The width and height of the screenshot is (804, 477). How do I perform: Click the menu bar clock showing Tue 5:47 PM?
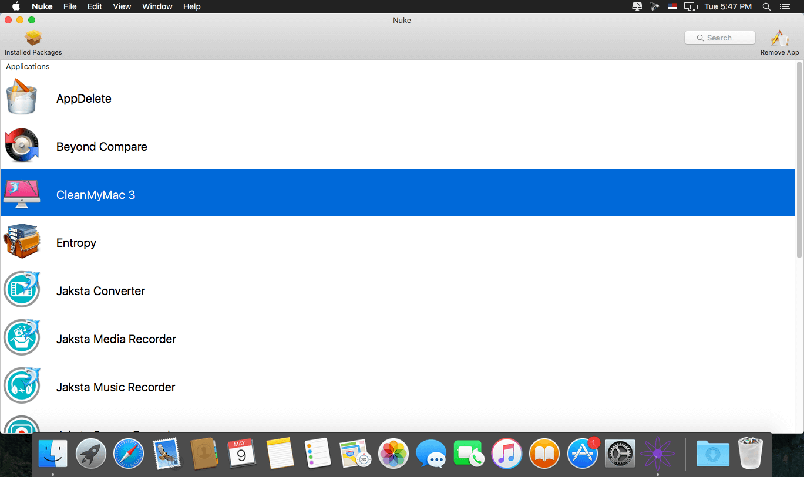pos(728,6)
